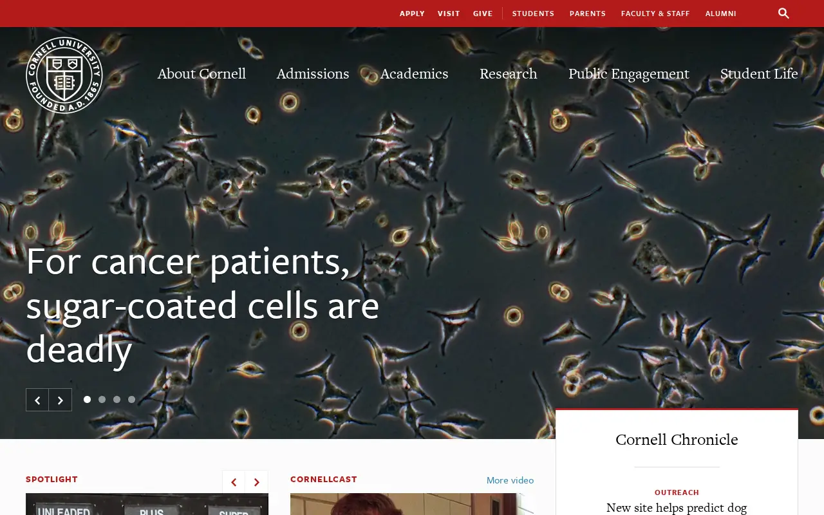Click the Apply link
This screenshot has width=824, height=515.
pos(412,14)
